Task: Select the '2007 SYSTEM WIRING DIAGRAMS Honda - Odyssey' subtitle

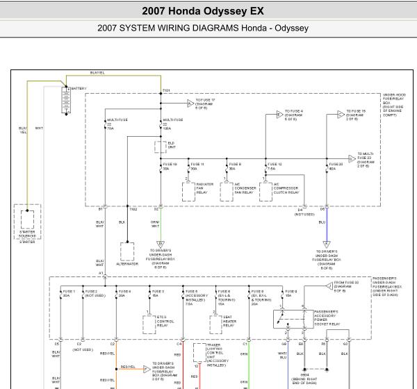Action: tap(203, 28)
